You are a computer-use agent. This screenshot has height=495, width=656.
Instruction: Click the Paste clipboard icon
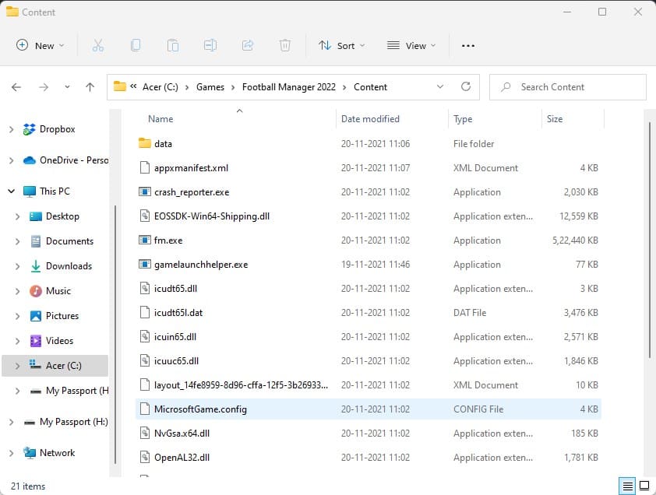pos(173,45)
